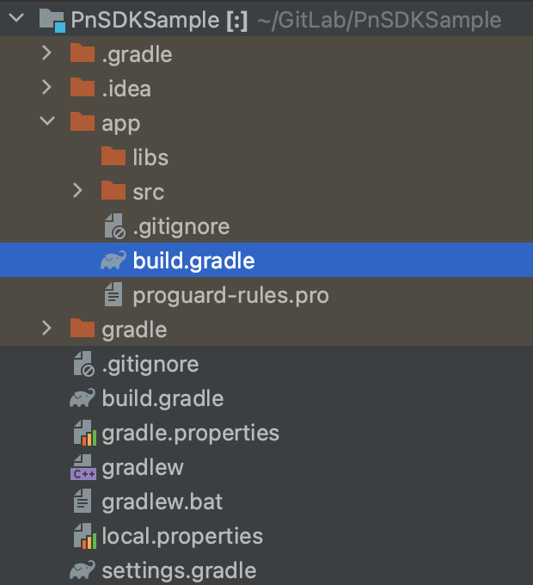The image size is (533, 585).
Task: Click the icon beside local.properties
Action: (x=82, y=536)
